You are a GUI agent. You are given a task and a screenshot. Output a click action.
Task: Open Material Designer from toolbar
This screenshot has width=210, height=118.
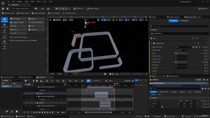(x=38, y=13)
